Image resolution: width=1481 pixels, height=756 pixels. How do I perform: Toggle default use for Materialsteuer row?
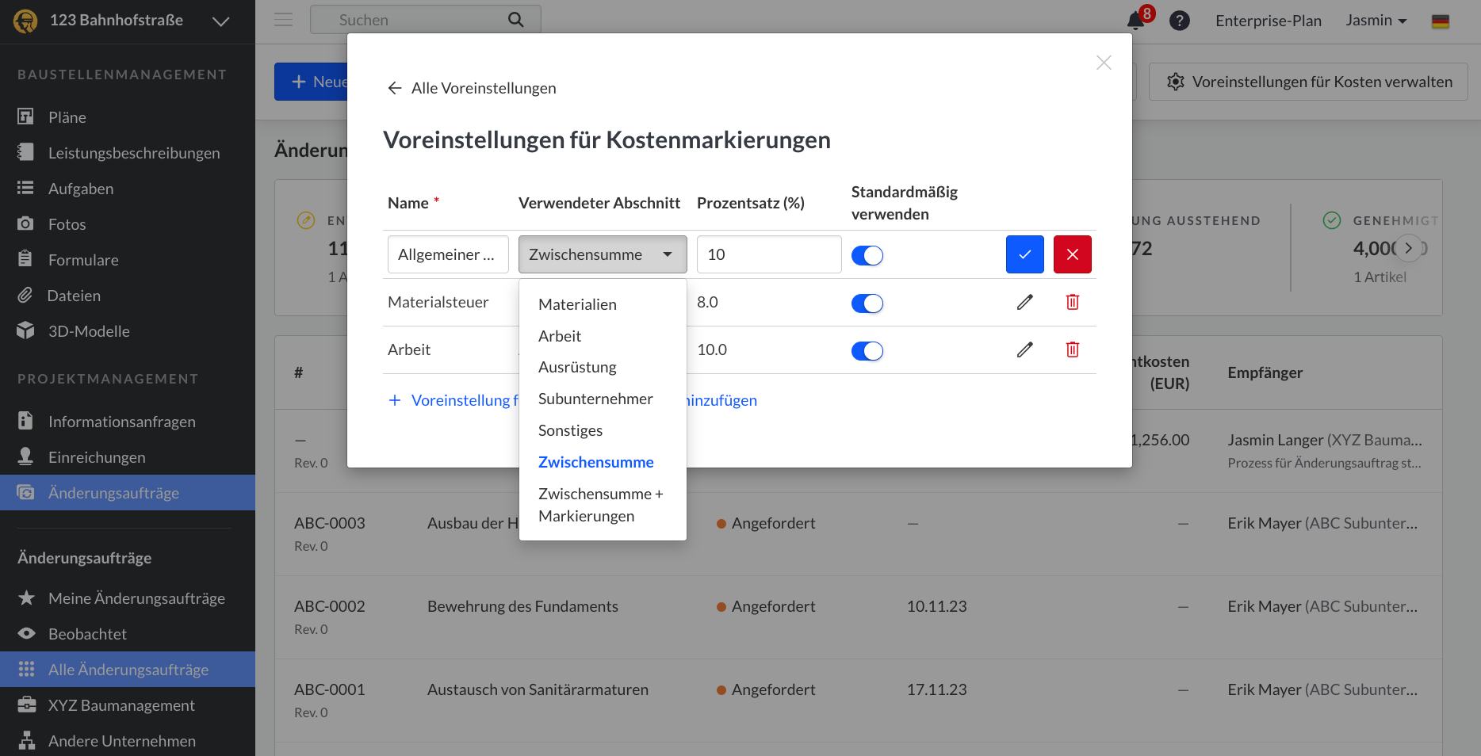click(867, 303)
